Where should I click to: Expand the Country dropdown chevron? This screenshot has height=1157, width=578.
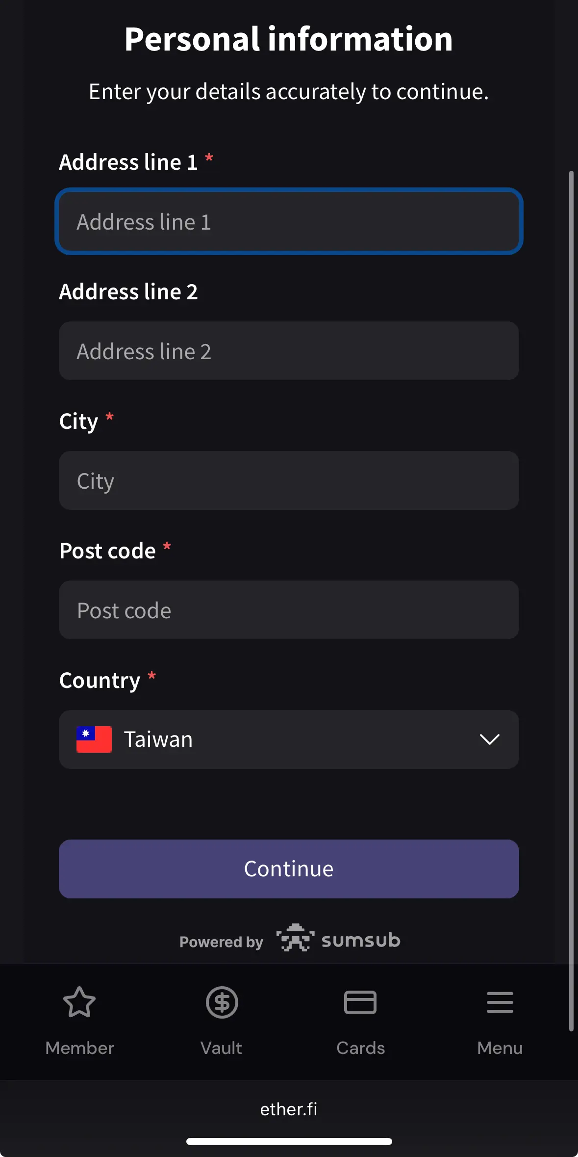click(489, 739)
